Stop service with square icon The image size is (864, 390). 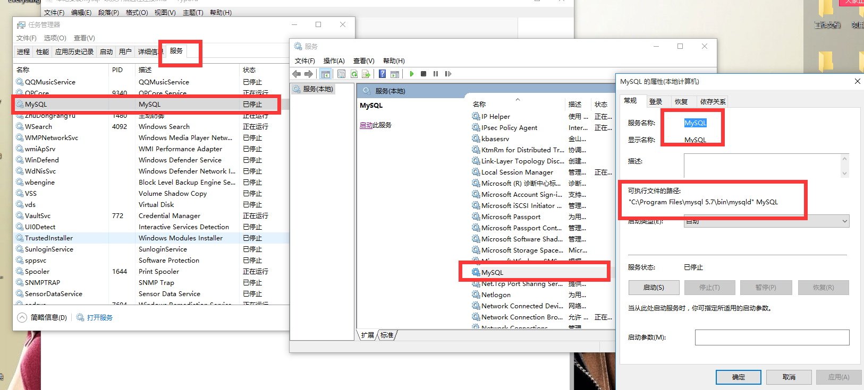(x=423, y=74)
